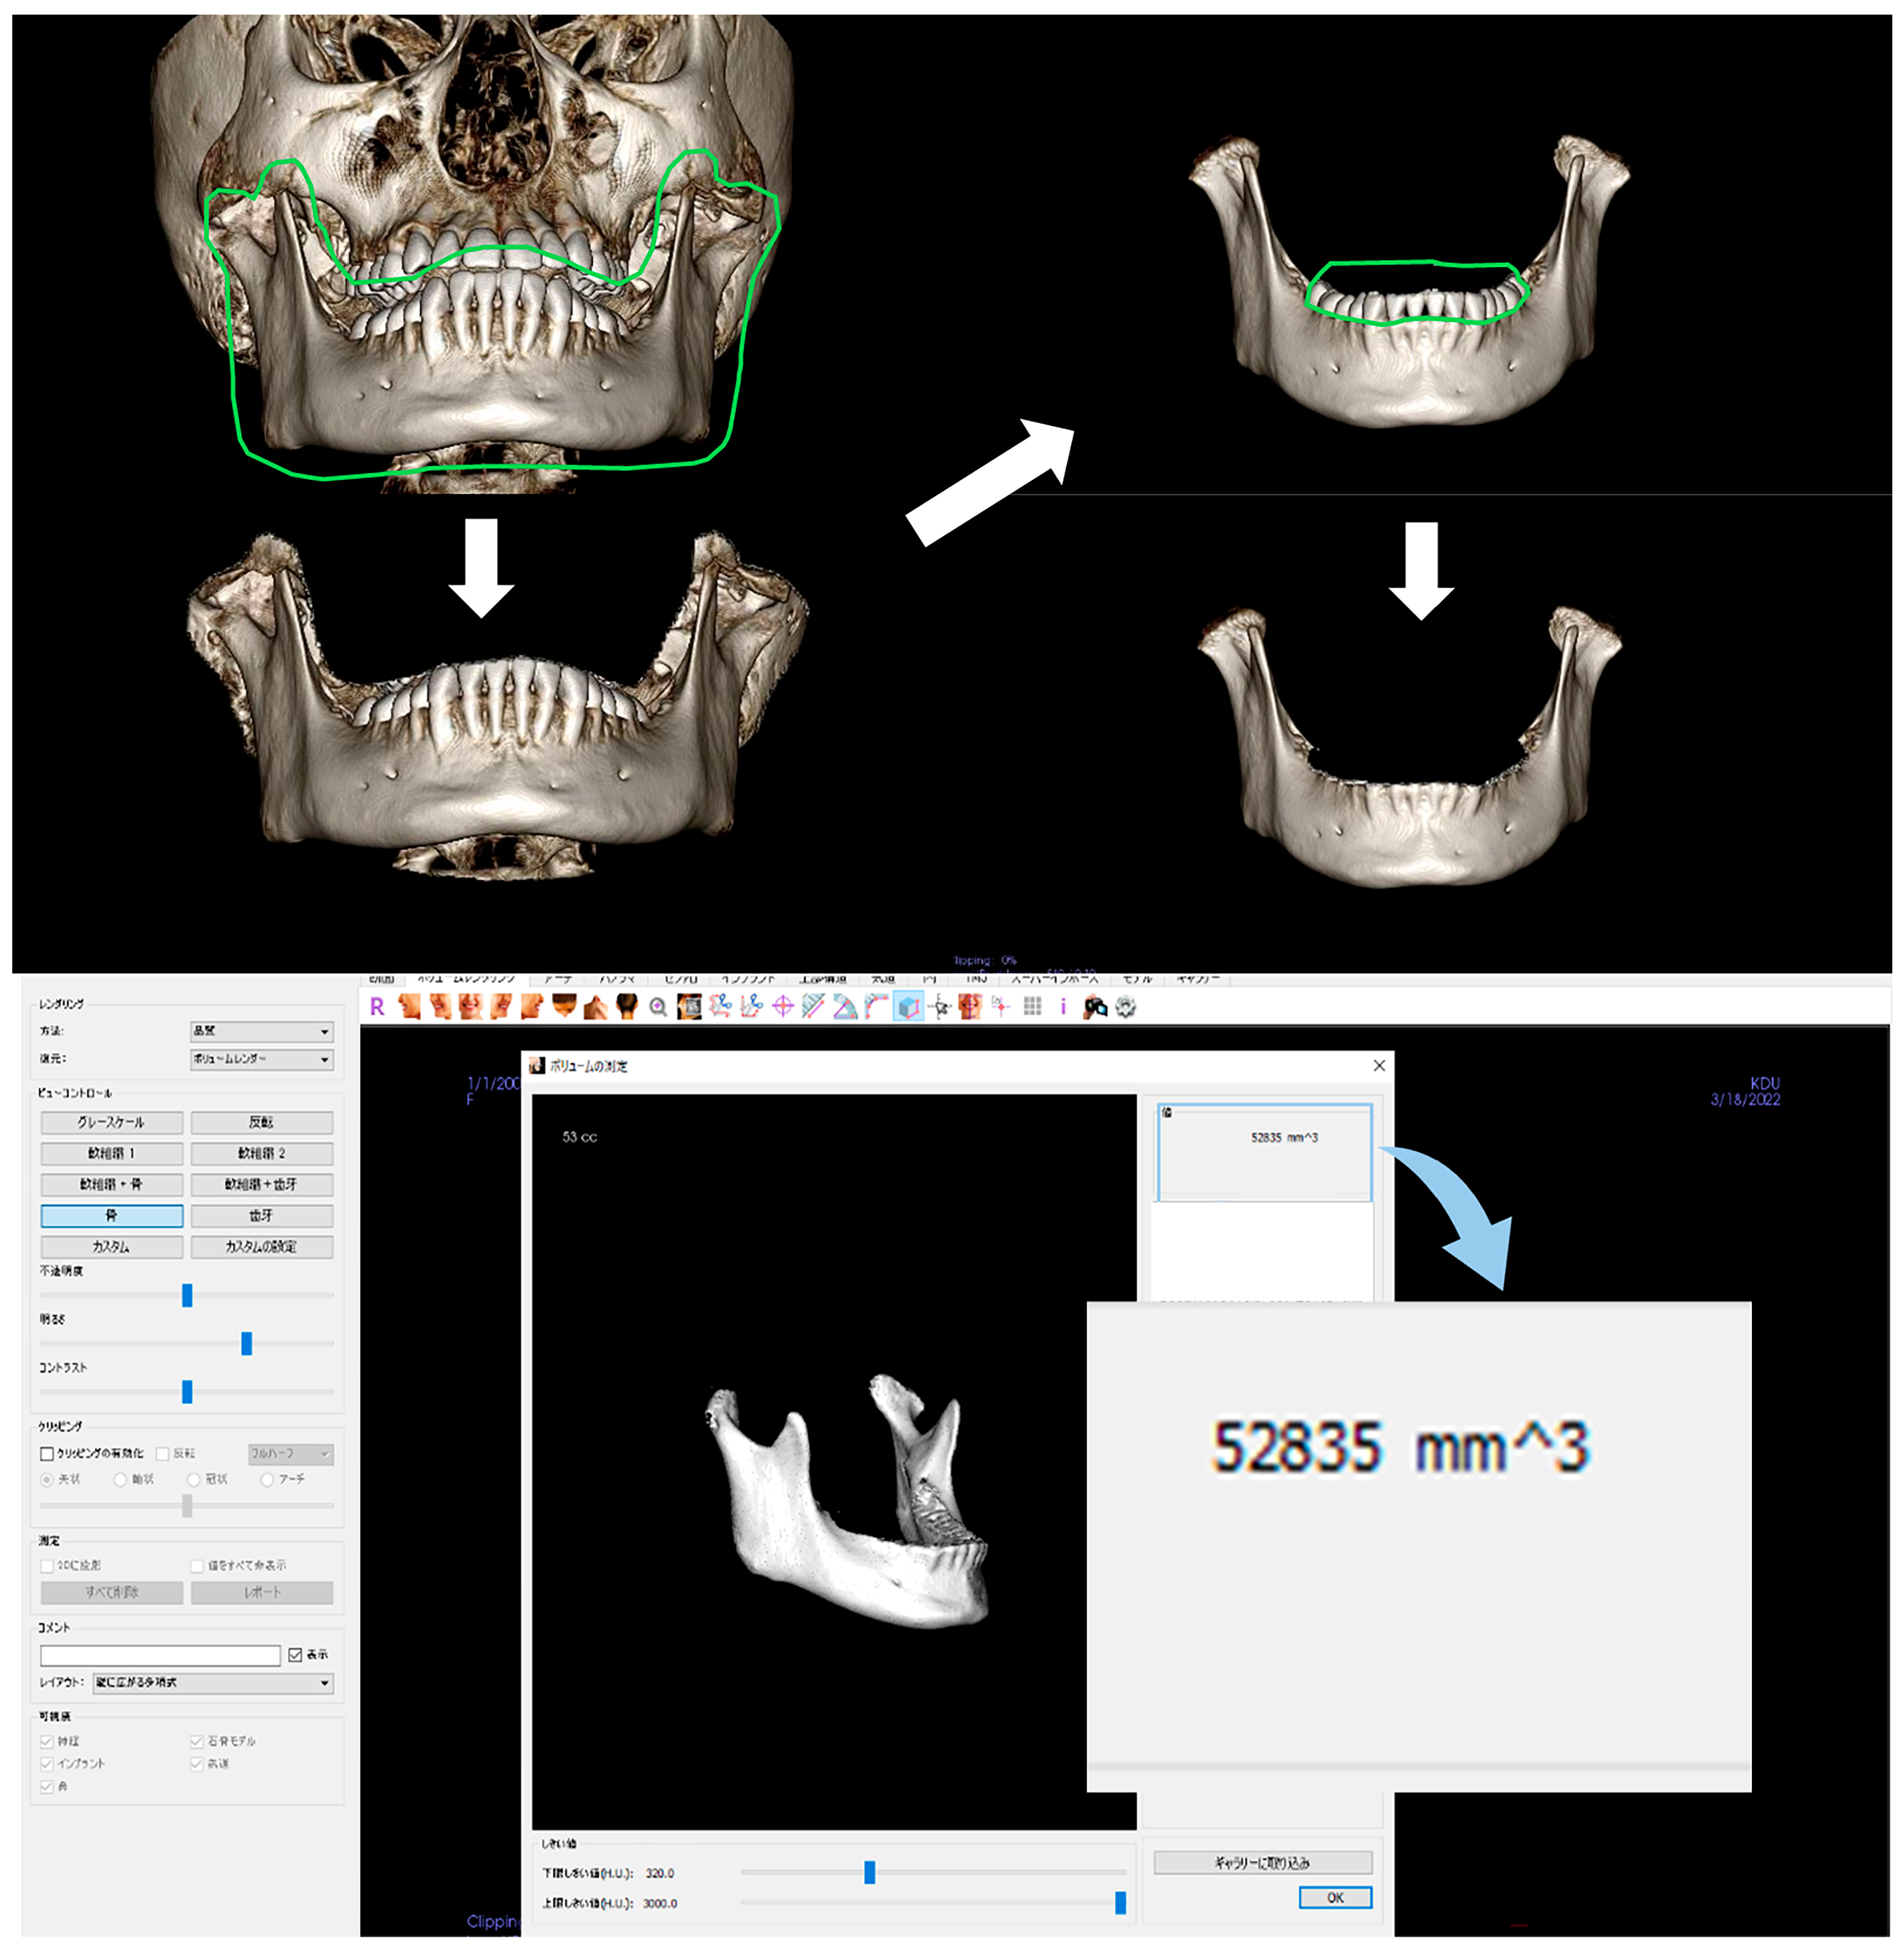1904x1950 pixels.
Task: Toggle the コメント 表示 checkbox
Action: pos(295,1655)
